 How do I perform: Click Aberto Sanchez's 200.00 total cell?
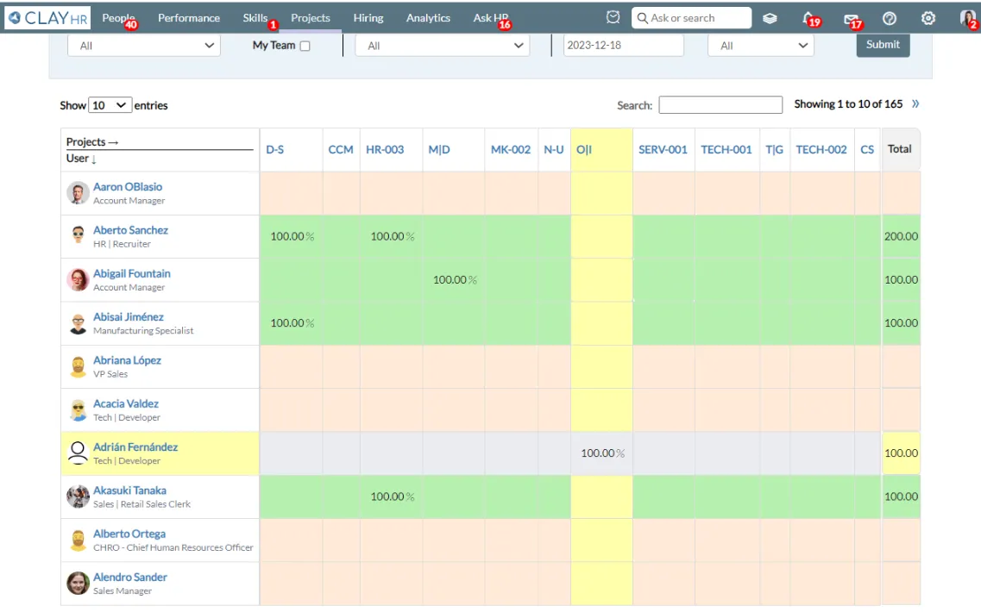pos(901,236)
